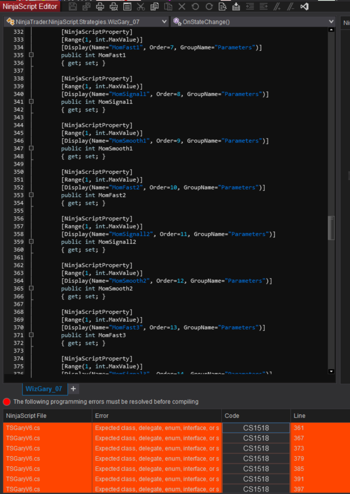This screenshot has width=350, height=494.
Task: Collapse the MomSignal1 property block
Action: pos(31,102)
